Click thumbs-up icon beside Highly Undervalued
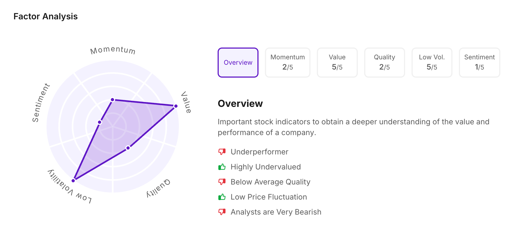Viewport: 524px width, 239px height. [x=222, y=167]
